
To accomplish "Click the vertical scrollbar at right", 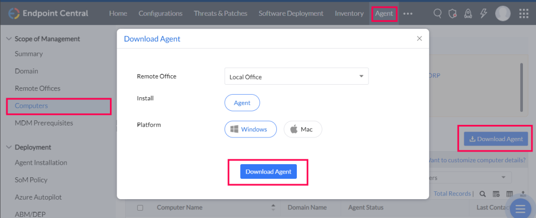I will coord(521,87).
